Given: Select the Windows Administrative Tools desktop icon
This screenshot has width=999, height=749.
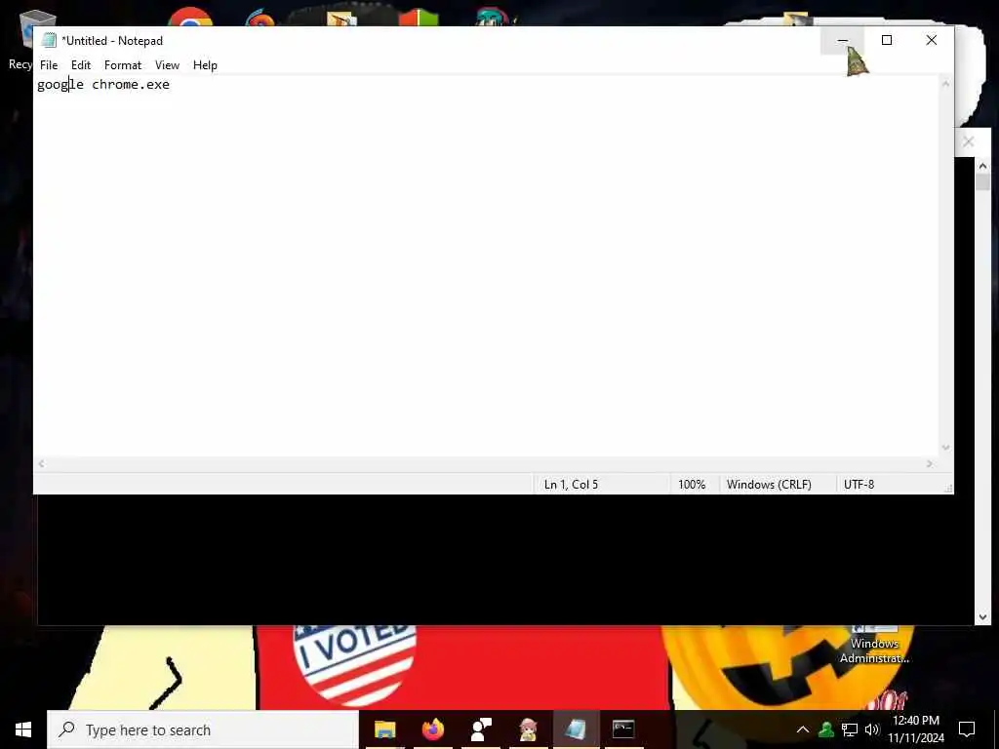Looking at the screenshot, I should 874,645.
